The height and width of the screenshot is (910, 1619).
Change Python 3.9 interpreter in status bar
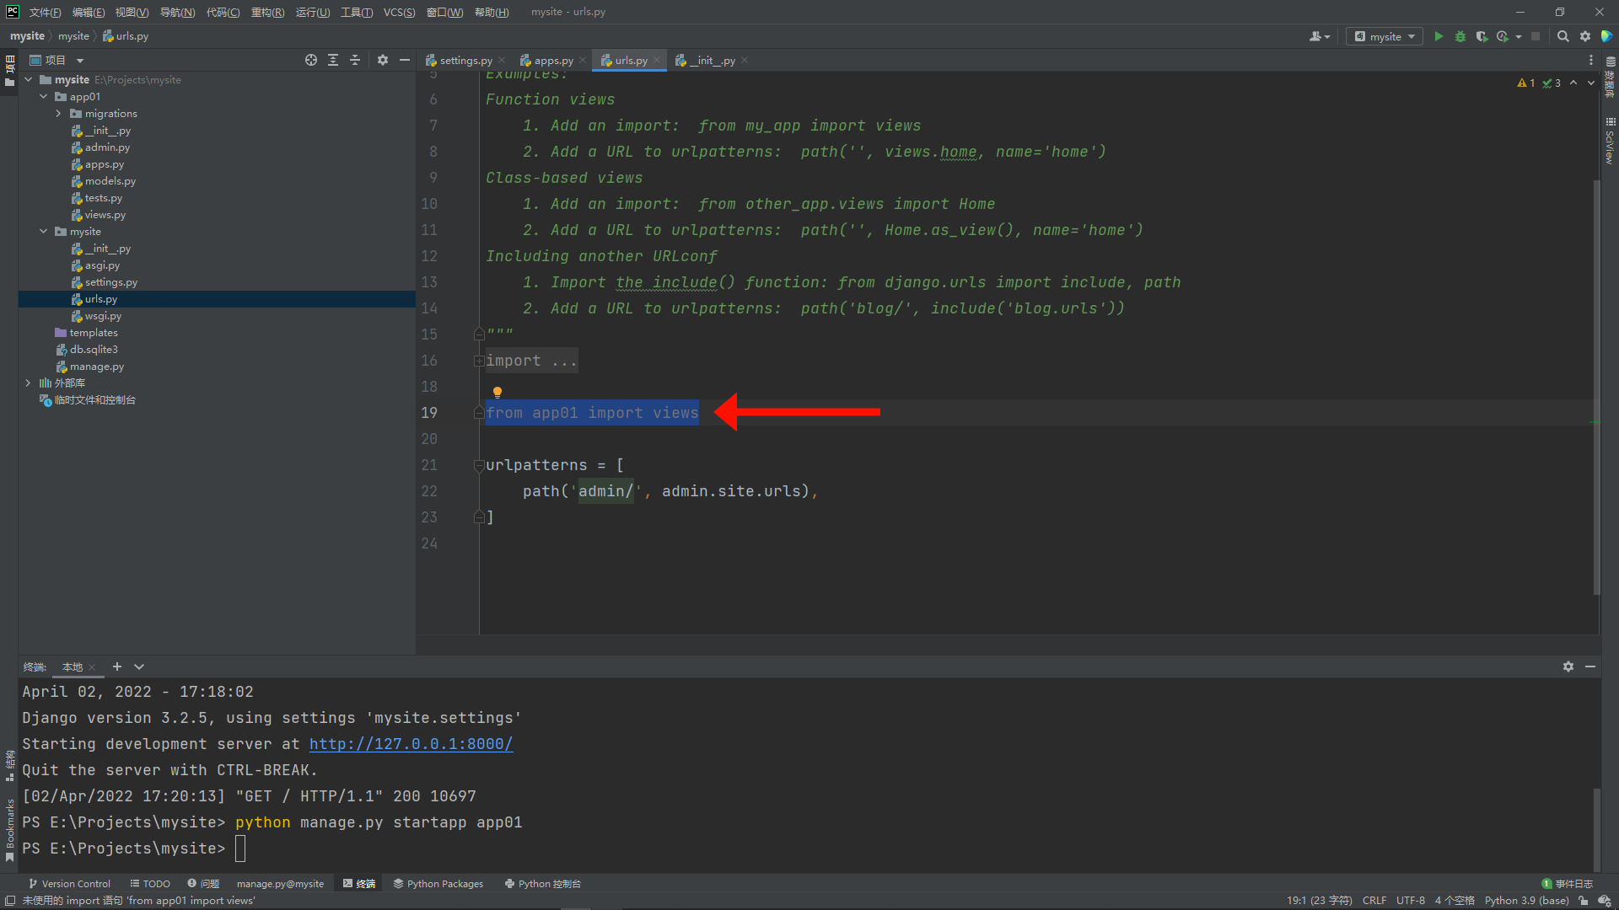(1526, 901)
